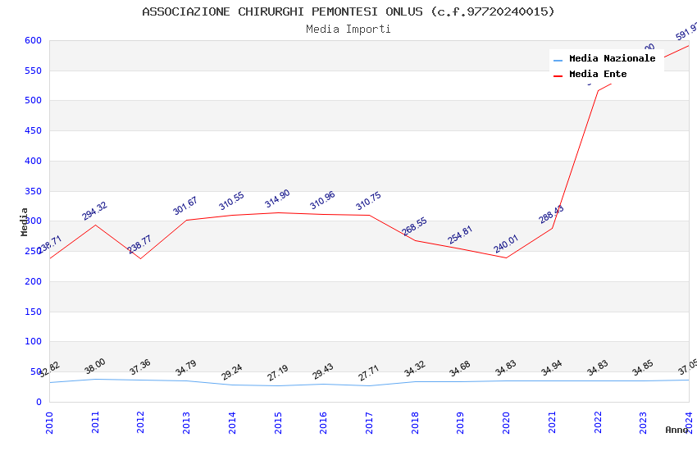Click the x-axis year 2012
Screen dimensions: 697x451
click(x=140, y=422)
